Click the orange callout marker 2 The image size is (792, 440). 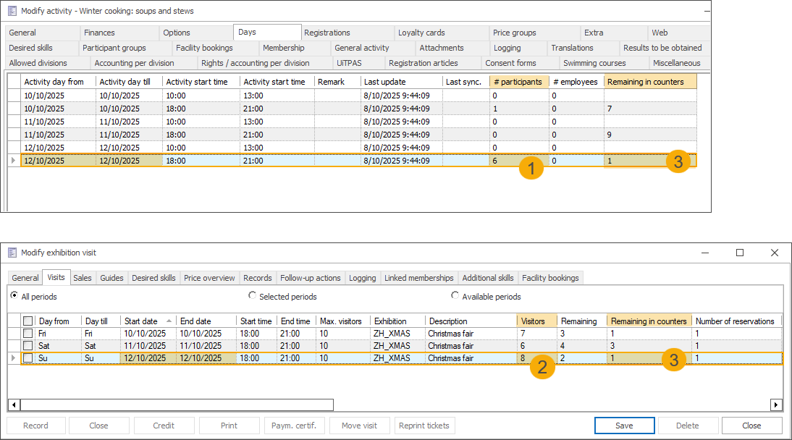(x=542, y=367)
